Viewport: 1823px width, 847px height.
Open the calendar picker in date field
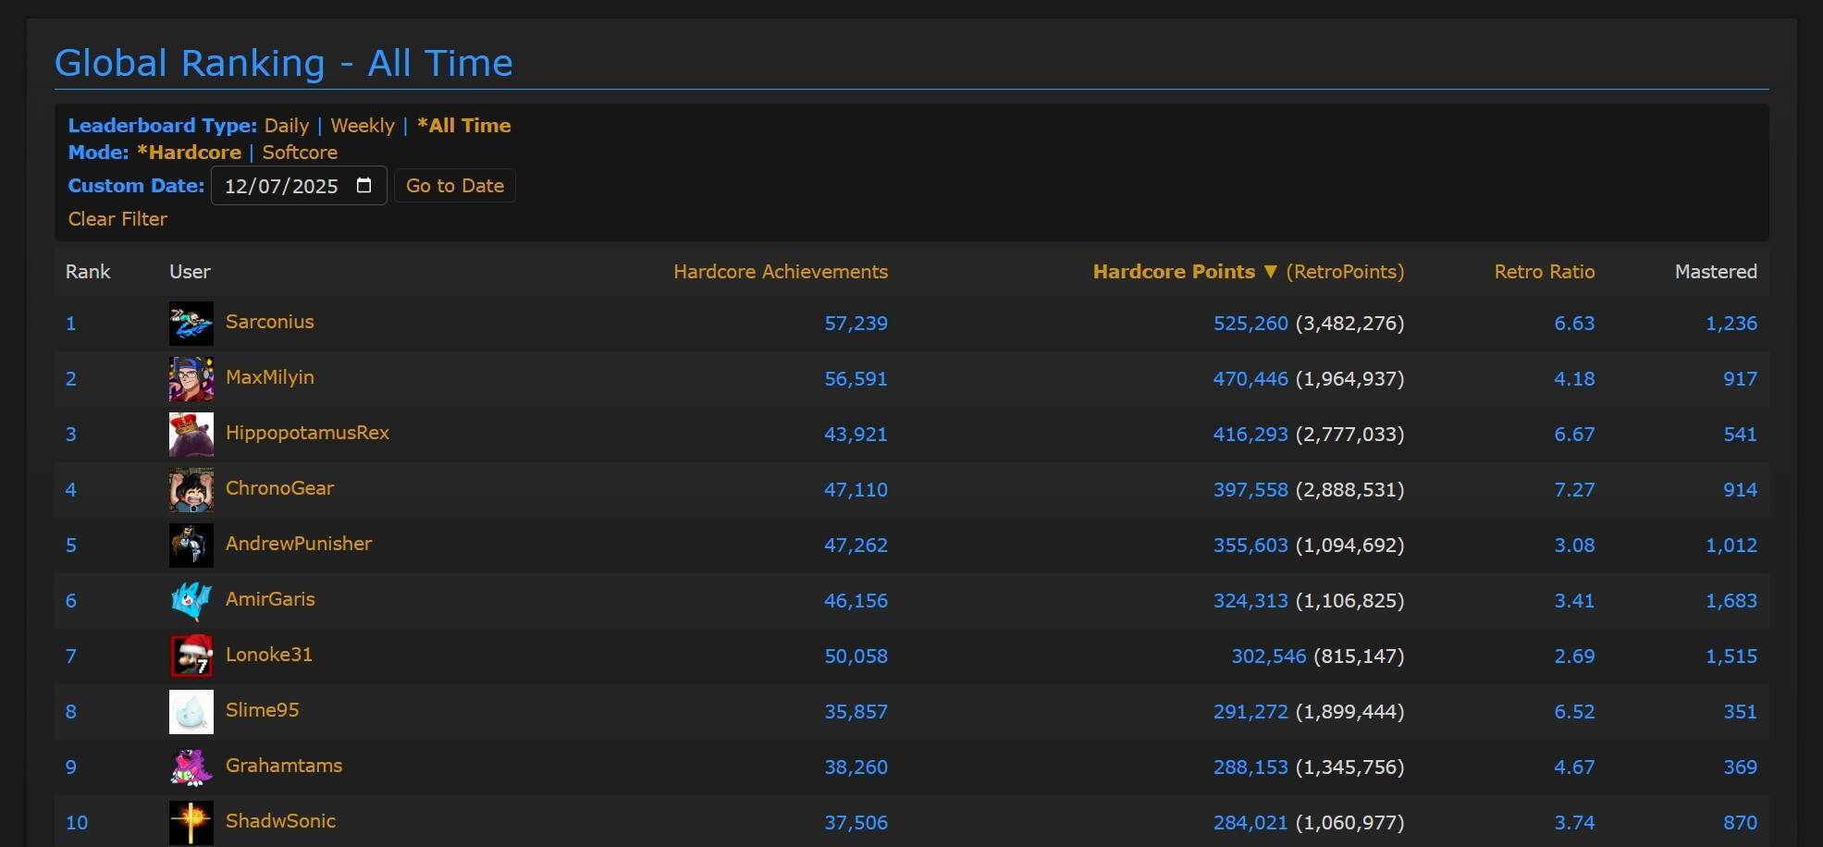(364, 186)
